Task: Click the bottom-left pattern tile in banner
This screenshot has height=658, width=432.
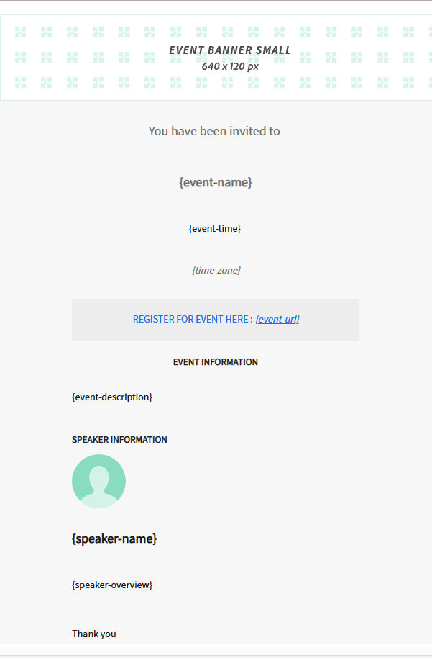Action: click(20, 82)
